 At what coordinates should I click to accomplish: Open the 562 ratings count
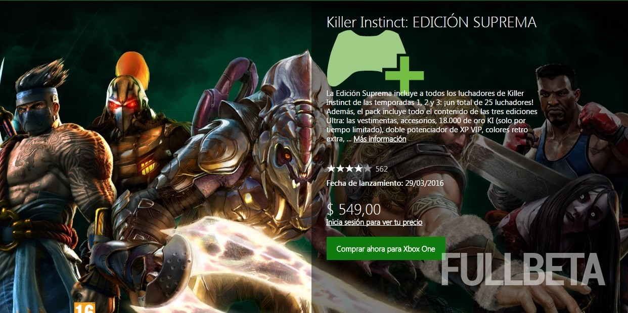(382, 169)
